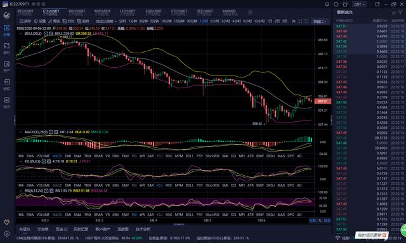The width and height of the screenshot is (406, 243).
Task: Open the notification bell
Action: [327, 4]
